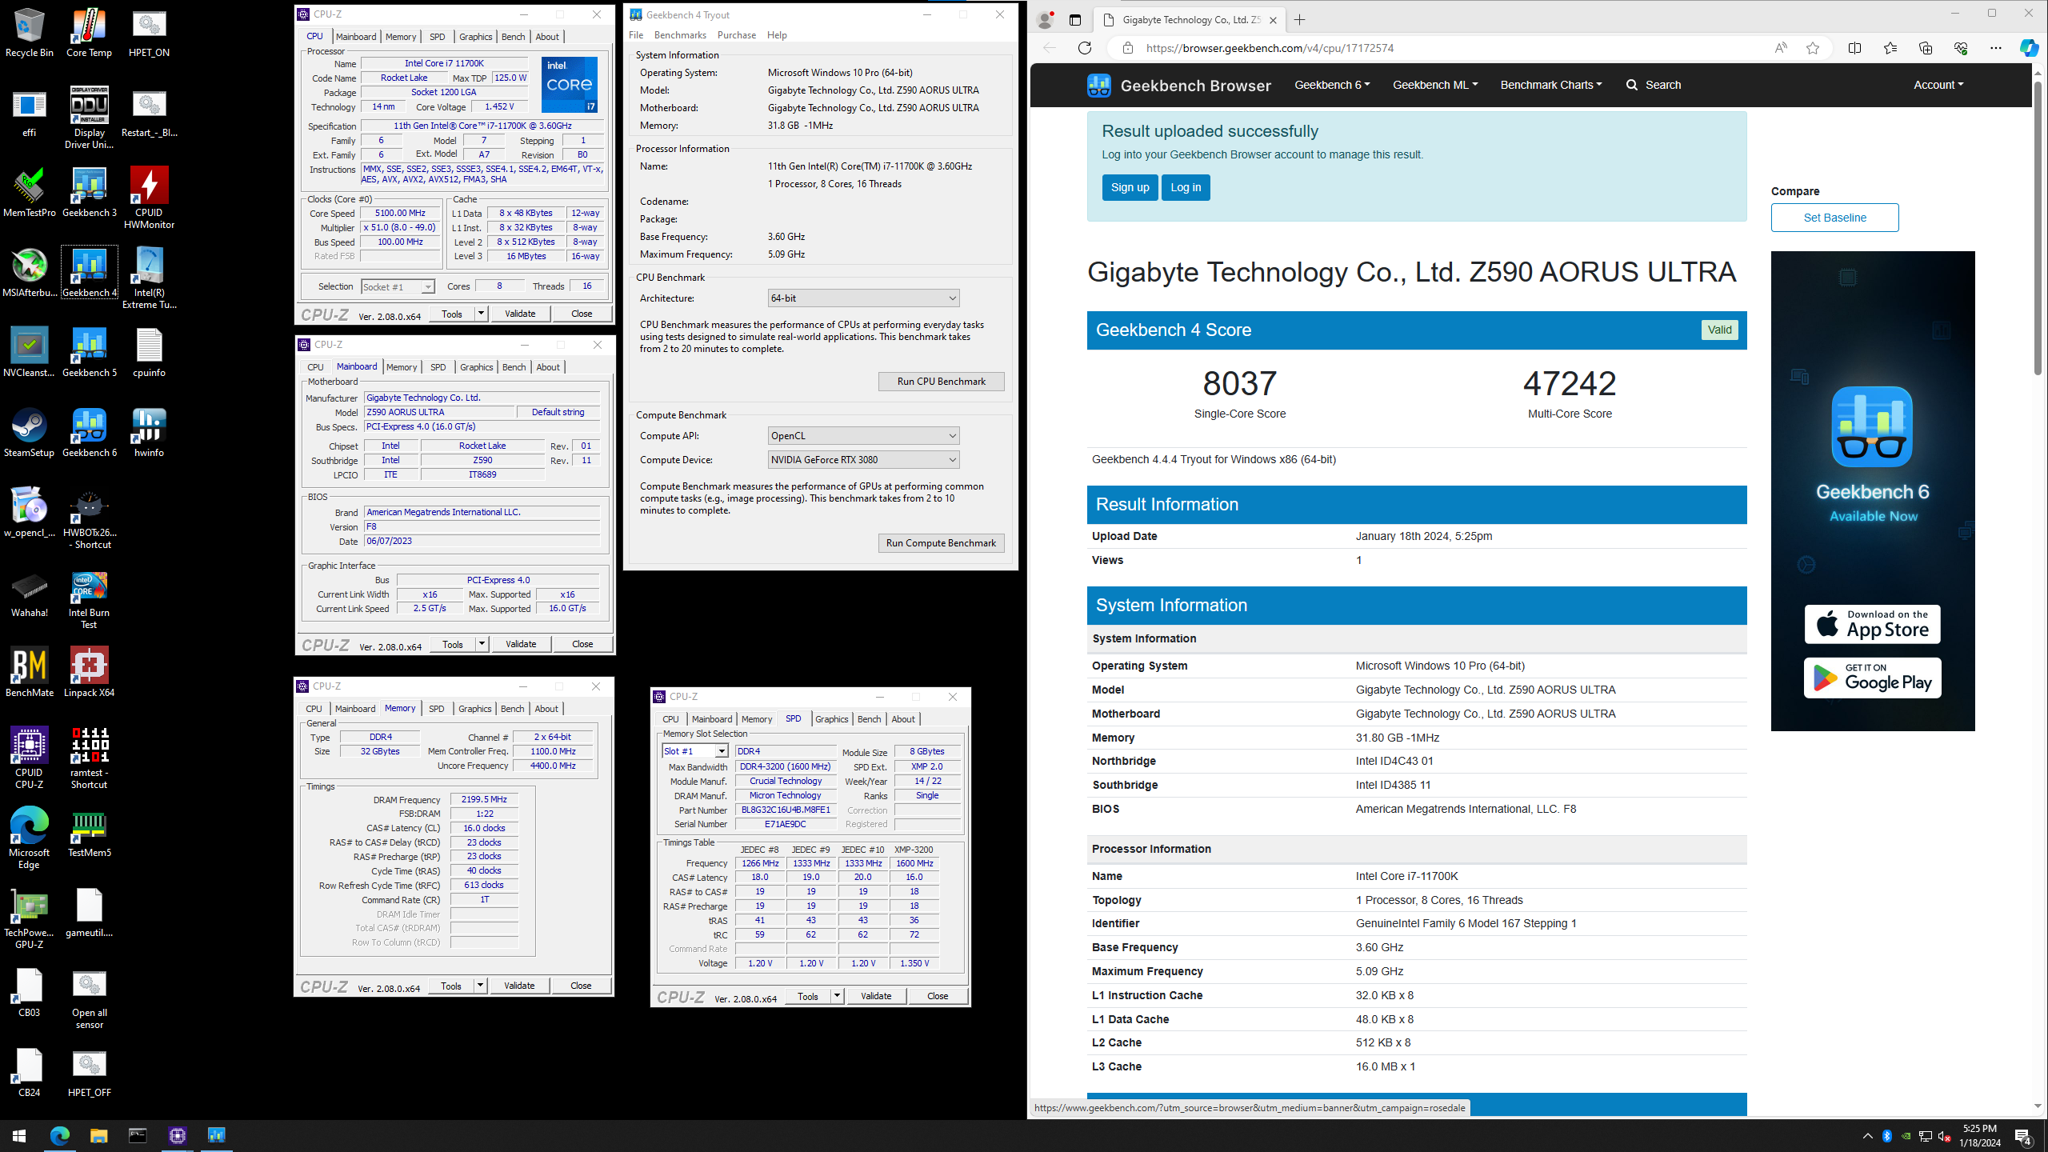Launch Intel Extreme Tuning desktop icon
The image size is (2048, 1152).
(149, 278)
